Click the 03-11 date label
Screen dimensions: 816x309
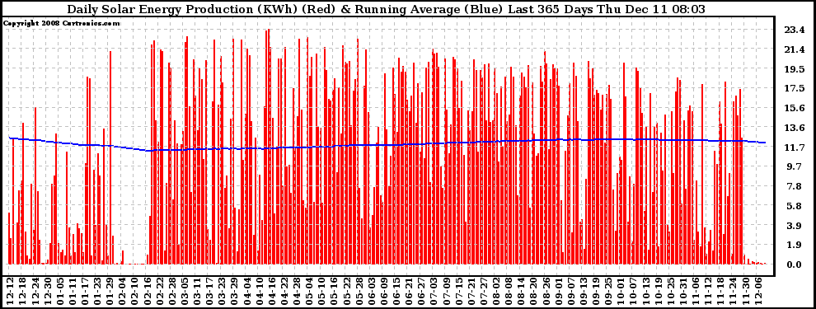197,291
